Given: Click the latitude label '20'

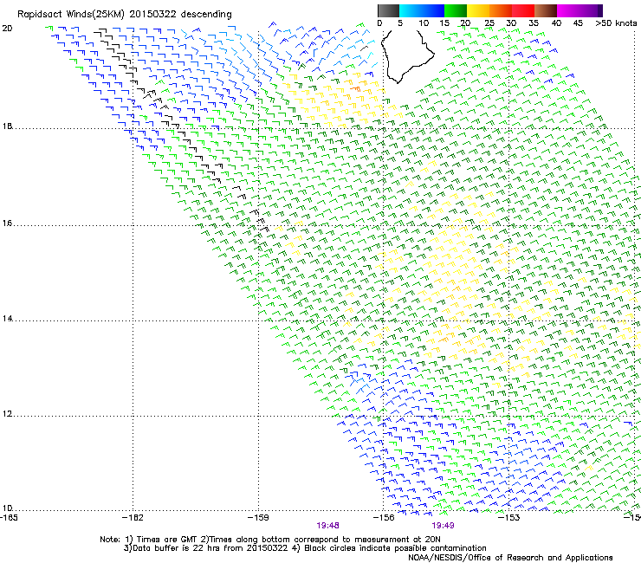Looking at the screenshot, I should 7,29.
